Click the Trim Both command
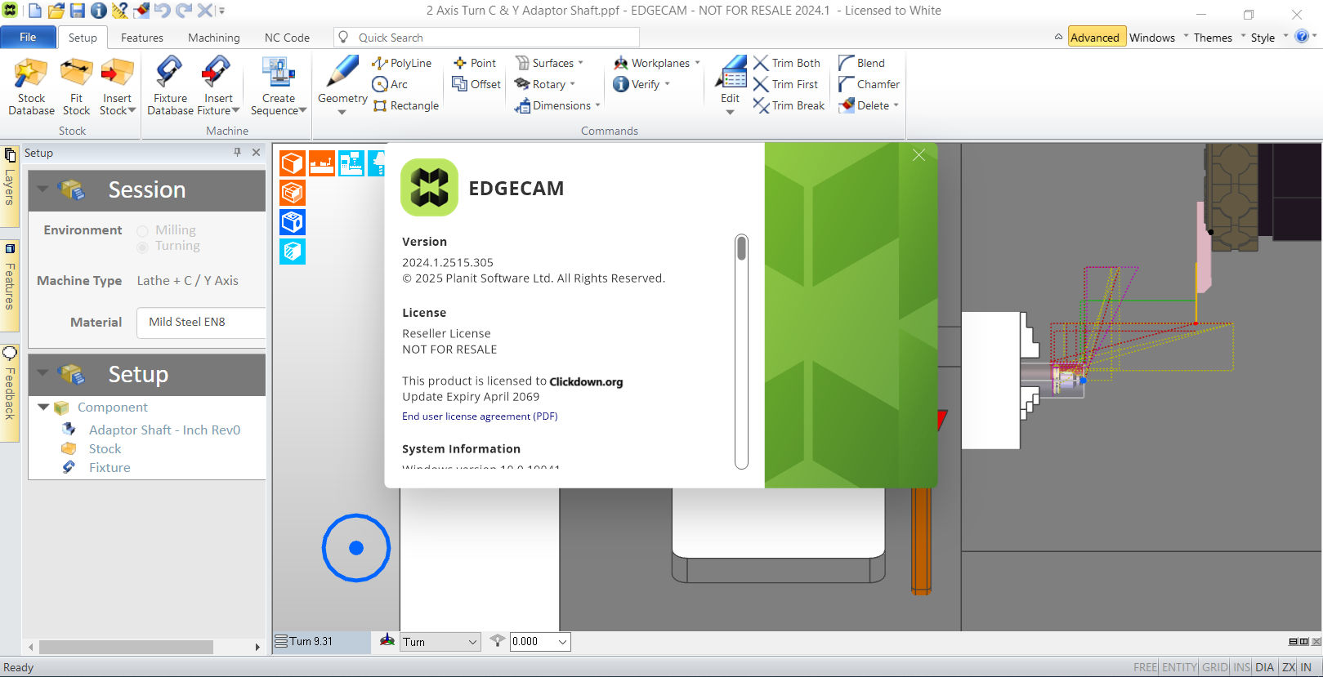The height and width of the screenshot is (677, 1323). (x=787, y=63)
